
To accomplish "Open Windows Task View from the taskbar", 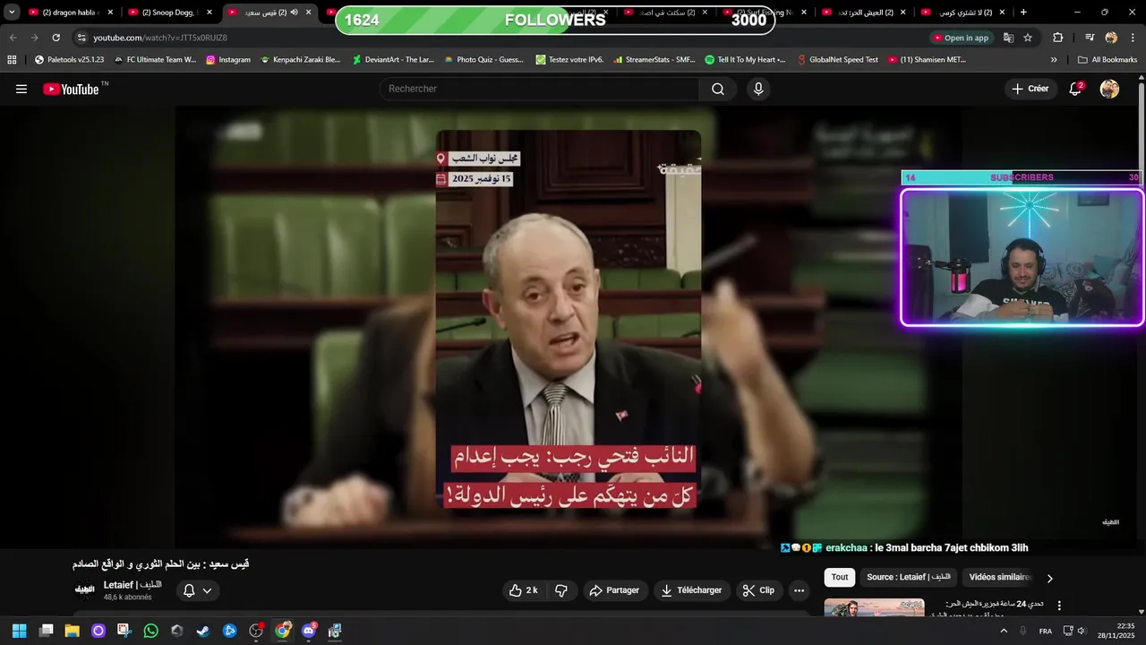I will 46,631.
